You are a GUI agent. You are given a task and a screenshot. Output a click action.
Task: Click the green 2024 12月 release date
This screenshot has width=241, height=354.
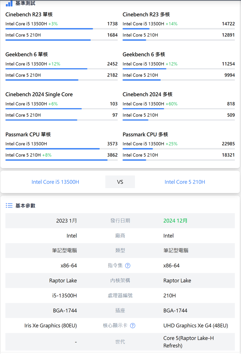pyautogui.click(x=175, y=221)
